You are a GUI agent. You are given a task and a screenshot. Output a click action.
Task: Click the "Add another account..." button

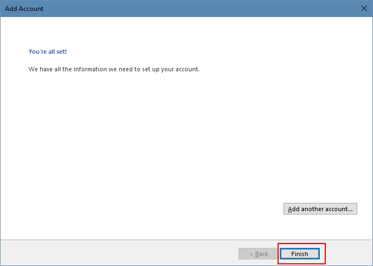click(x=320, y=209)
